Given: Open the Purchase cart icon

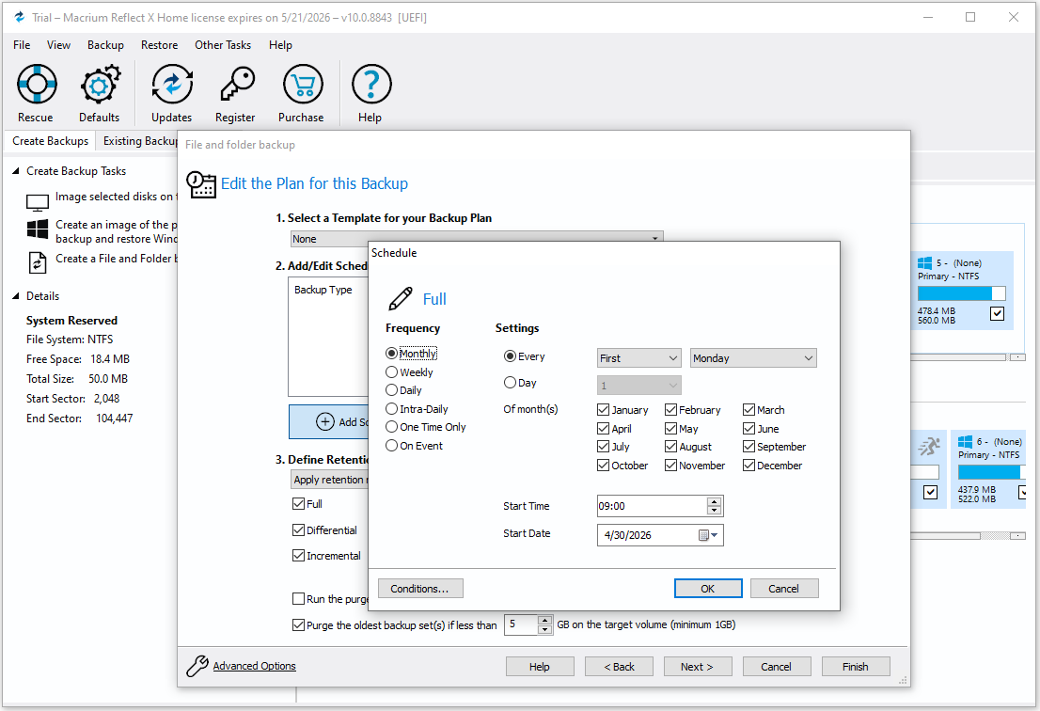Looking at the screenshot, I should (303, 85).
